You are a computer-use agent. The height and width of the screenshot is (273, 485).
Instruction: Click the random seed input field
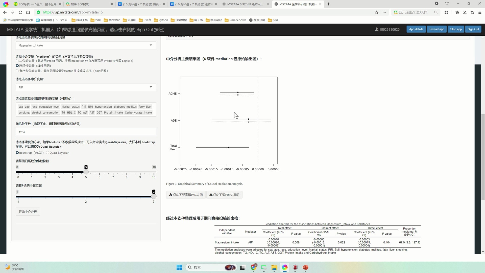(x=86, y=132)
